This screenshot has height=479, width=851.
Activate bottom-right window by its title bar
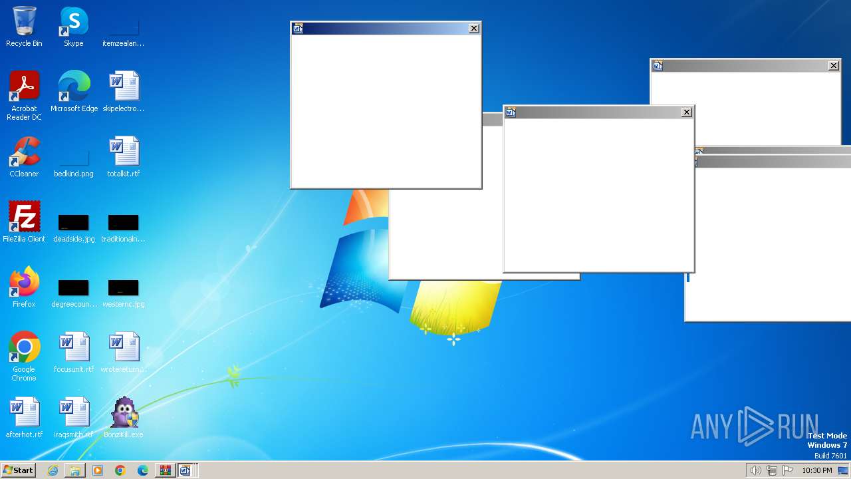[x=773, y=162]
